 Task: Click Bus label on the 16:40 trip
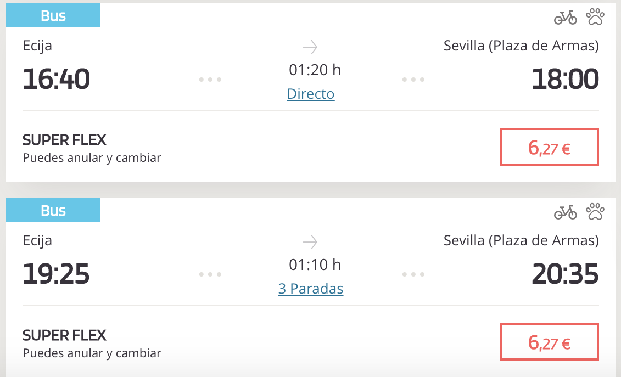(53, 16)
